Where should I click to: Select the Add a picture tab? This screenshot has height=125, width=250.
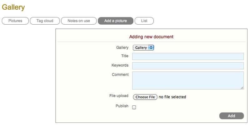pyautogui.click(x=115, y=21)
